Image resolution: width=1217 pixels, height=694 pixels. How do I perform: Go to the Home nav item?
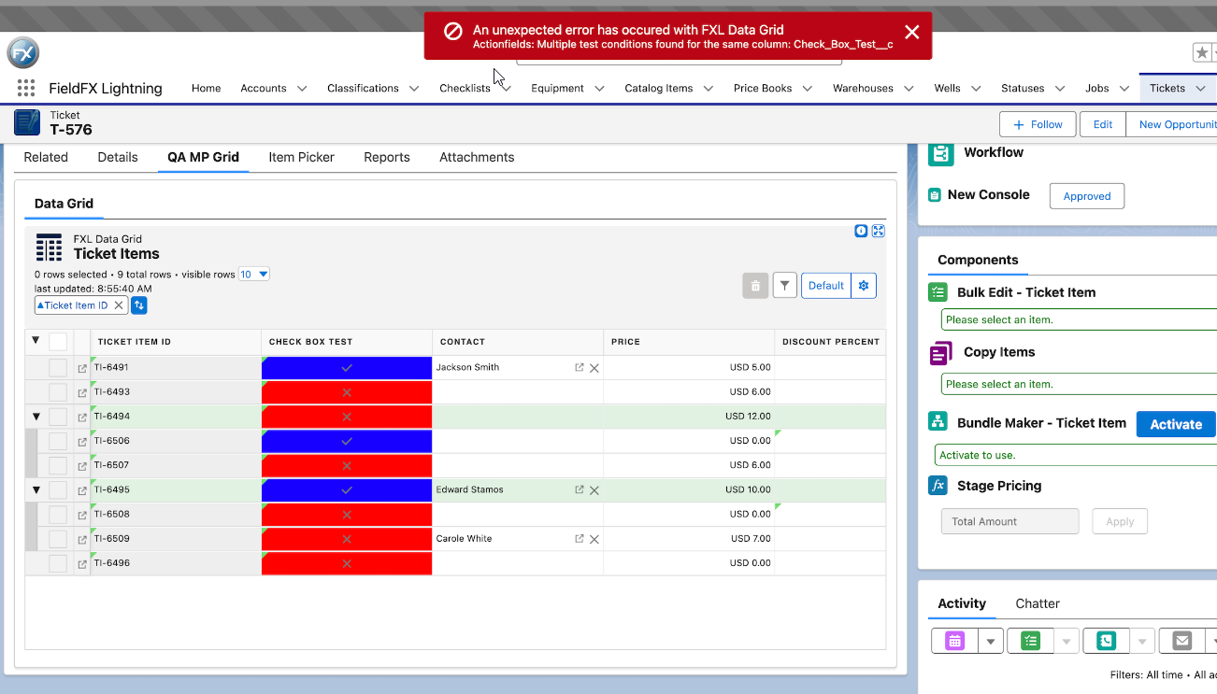click(x=206, y=88)
